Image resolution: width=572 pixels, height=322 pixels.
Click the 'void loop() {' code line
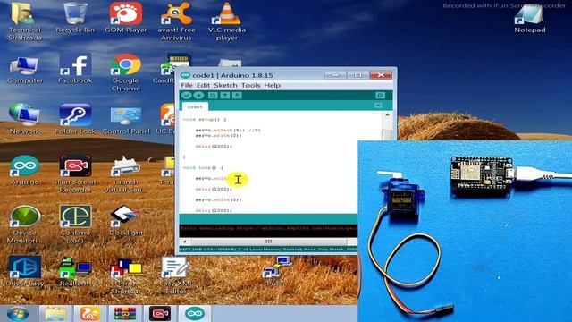[203, 167]
